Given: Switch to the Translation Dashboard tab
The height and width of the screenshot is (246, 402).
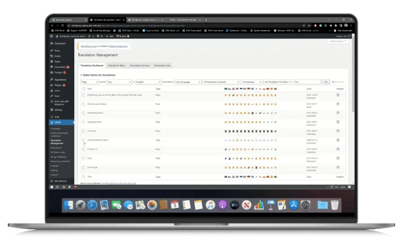Looking at the screenshot, I should [x=92, y=65].
